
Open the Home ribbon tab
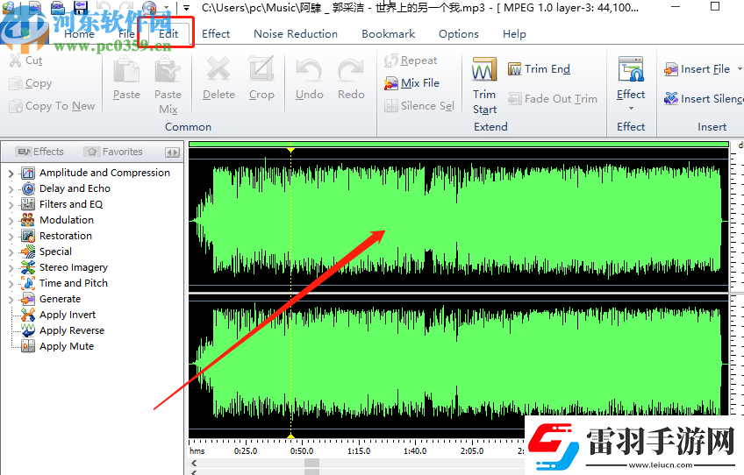click(79, 34)
